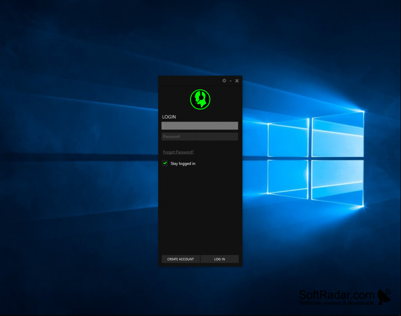The height and width of the screenshot is (316, 401).
Task: Click the green headset logo
Action: pyautogui.click(x=200, y=99)
